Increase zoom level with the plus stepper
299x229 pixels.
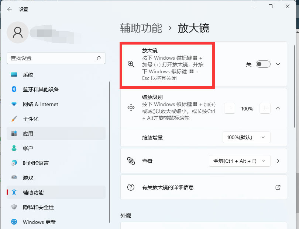264,108
